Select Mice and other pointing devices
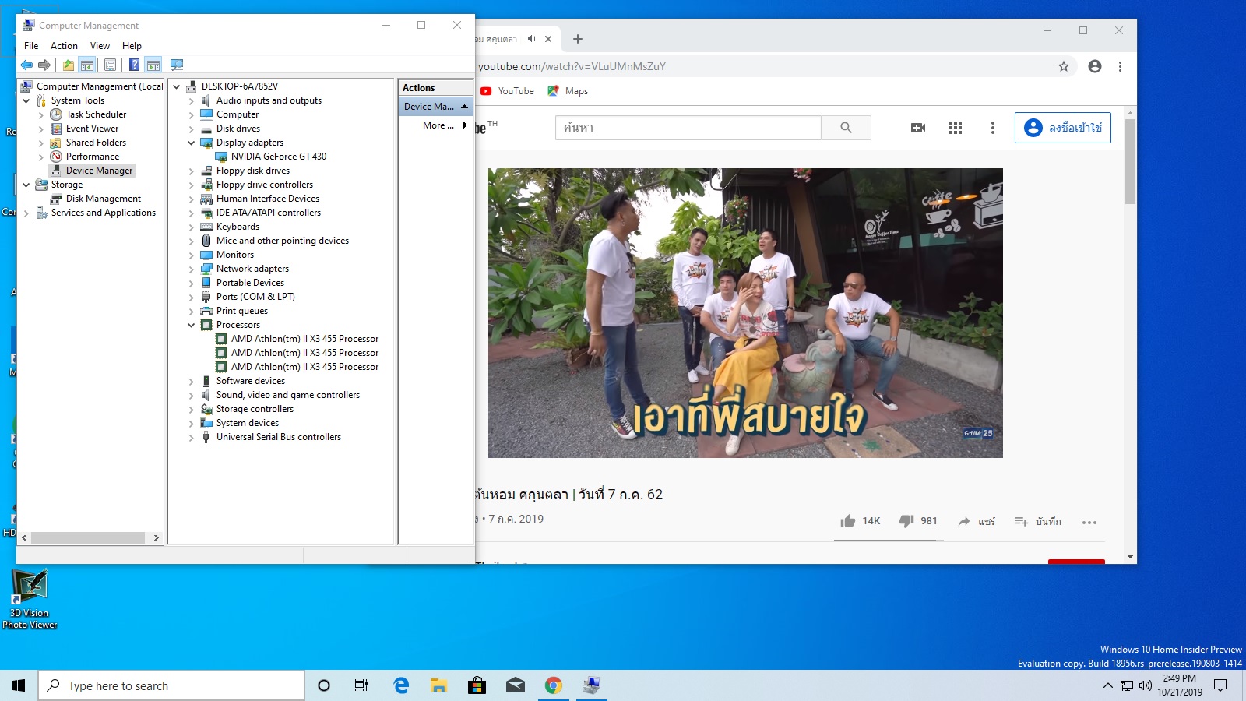This screenshot has width=1246, height=701. pos(283,241)
